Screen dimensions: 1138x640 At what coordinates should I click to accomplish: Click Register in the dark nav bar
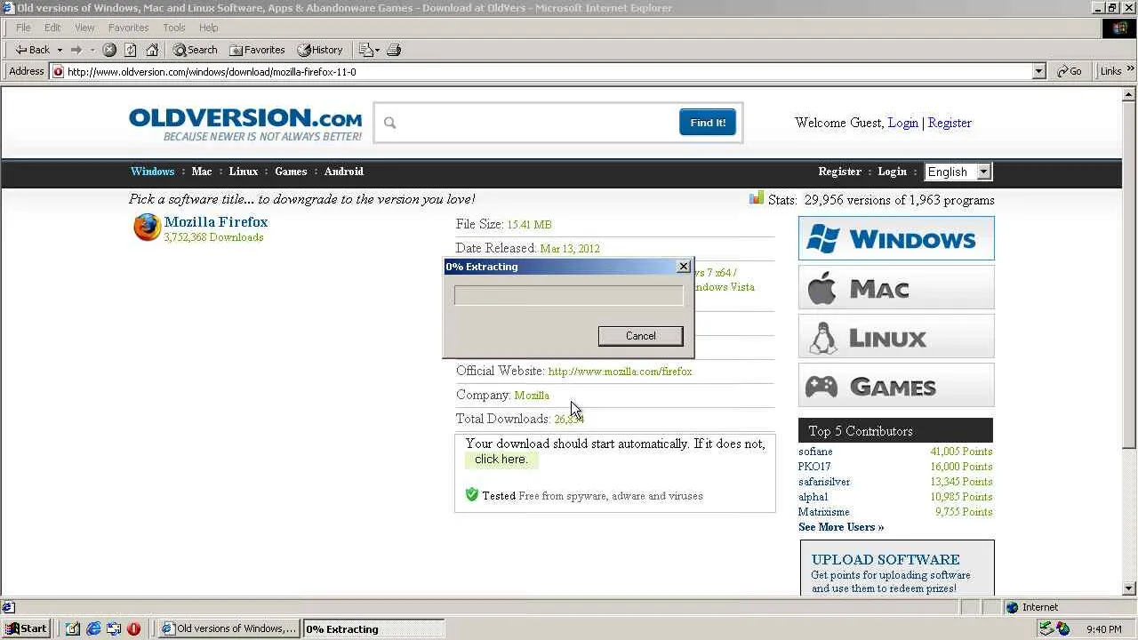click(x=840, y=172)
